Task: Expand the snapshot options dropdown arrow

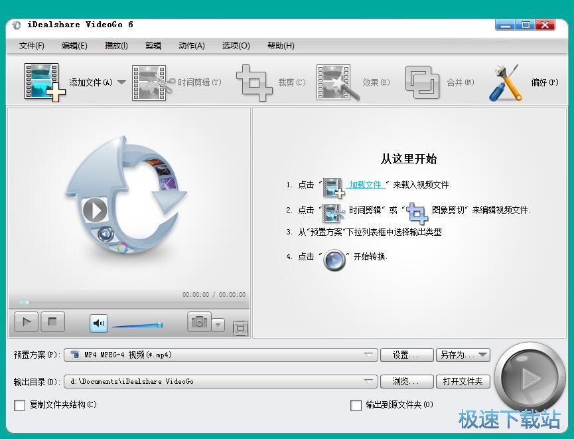Action: [218, 325]
